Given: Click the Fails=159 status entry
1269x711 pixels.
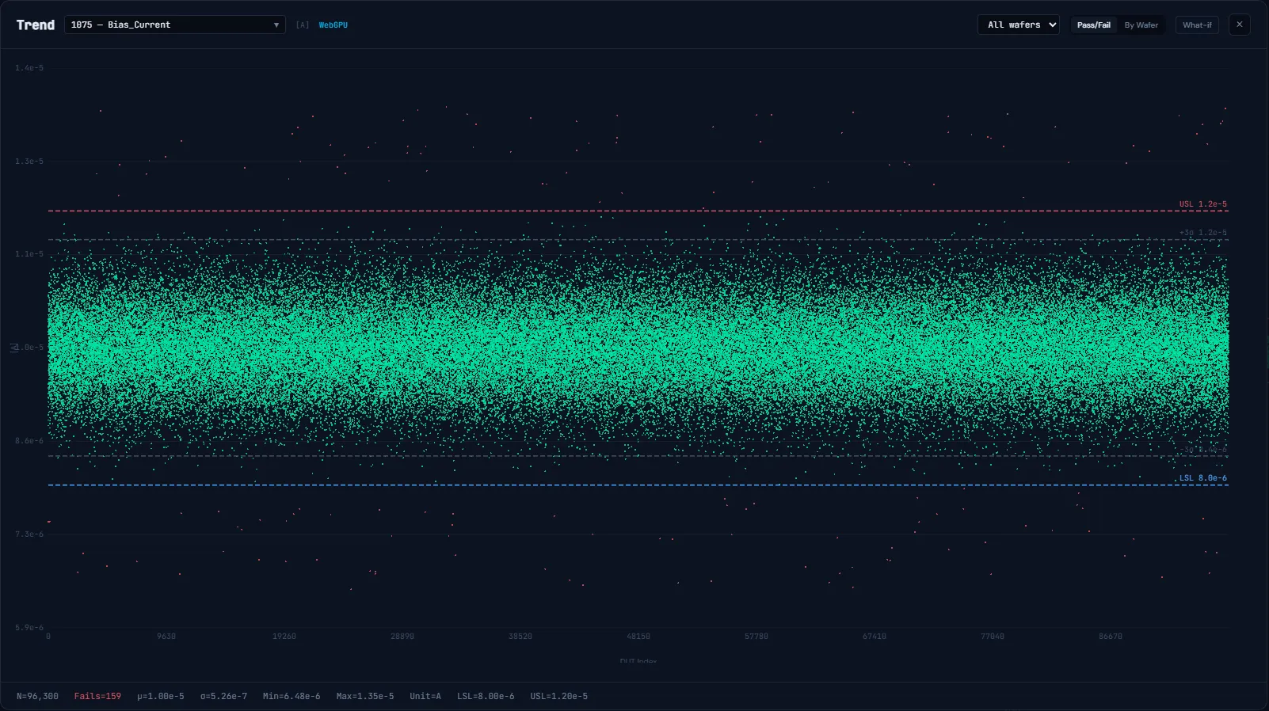Looking at the screenshot, I should [x=97, y=697].
